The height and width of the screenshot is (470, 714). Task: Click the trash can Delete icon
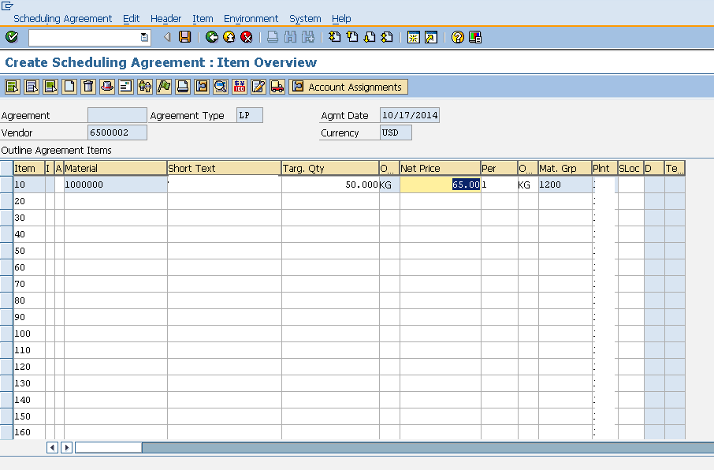tap(88, 87)
